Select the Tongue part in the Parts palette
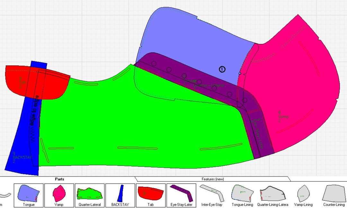 [28, 194]
